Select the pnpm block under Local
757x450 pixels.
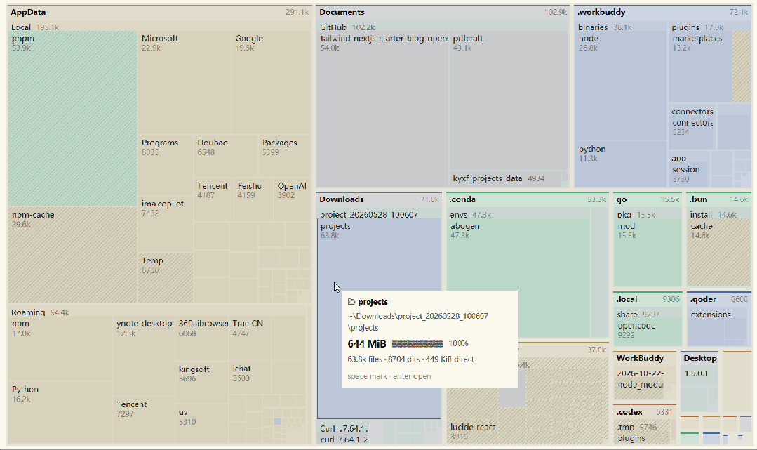click(72, 119)
